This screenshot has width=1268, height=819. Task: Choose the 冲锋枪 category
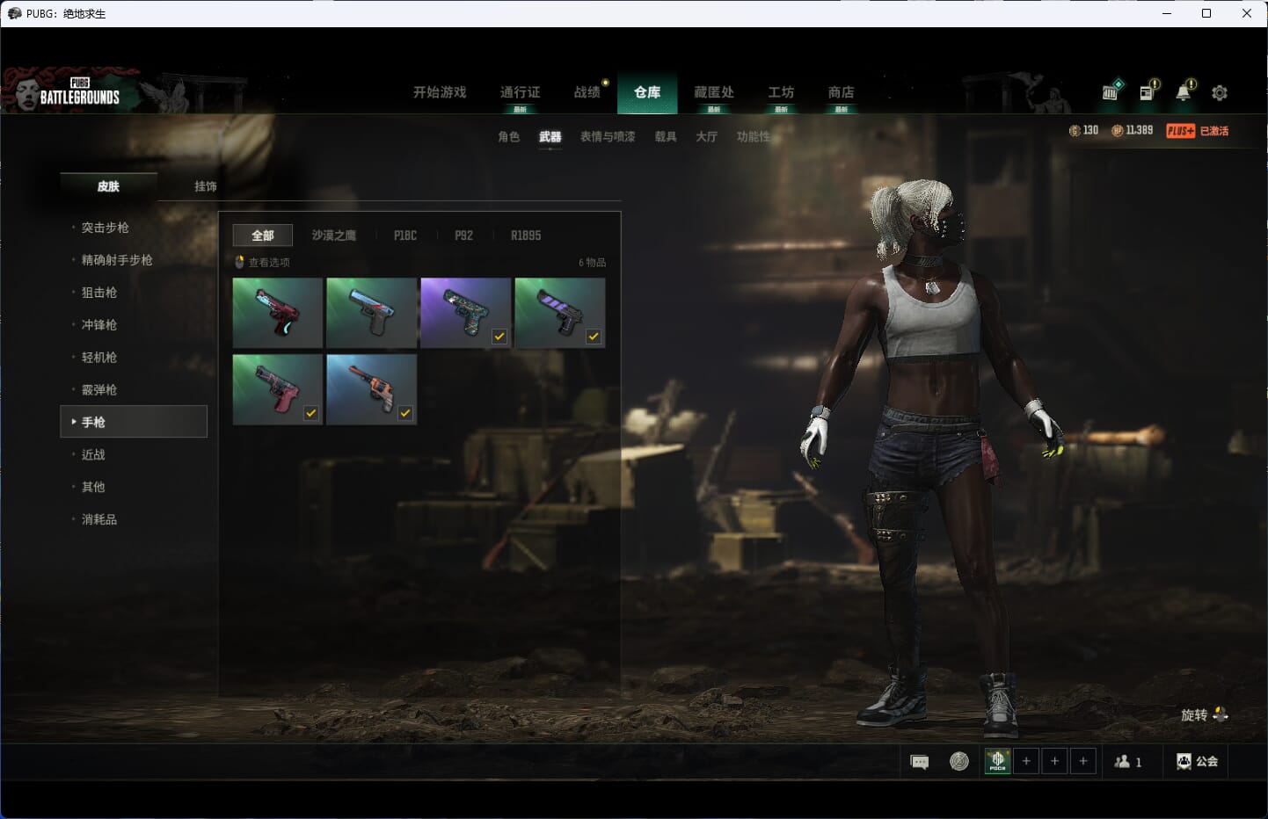(x=98, y=325)
